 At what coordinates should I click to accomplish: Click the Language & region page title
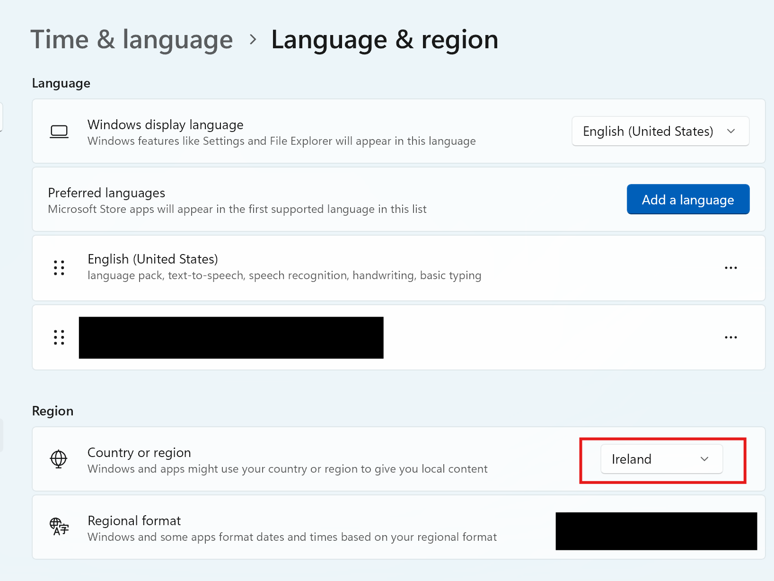[384, 39]
